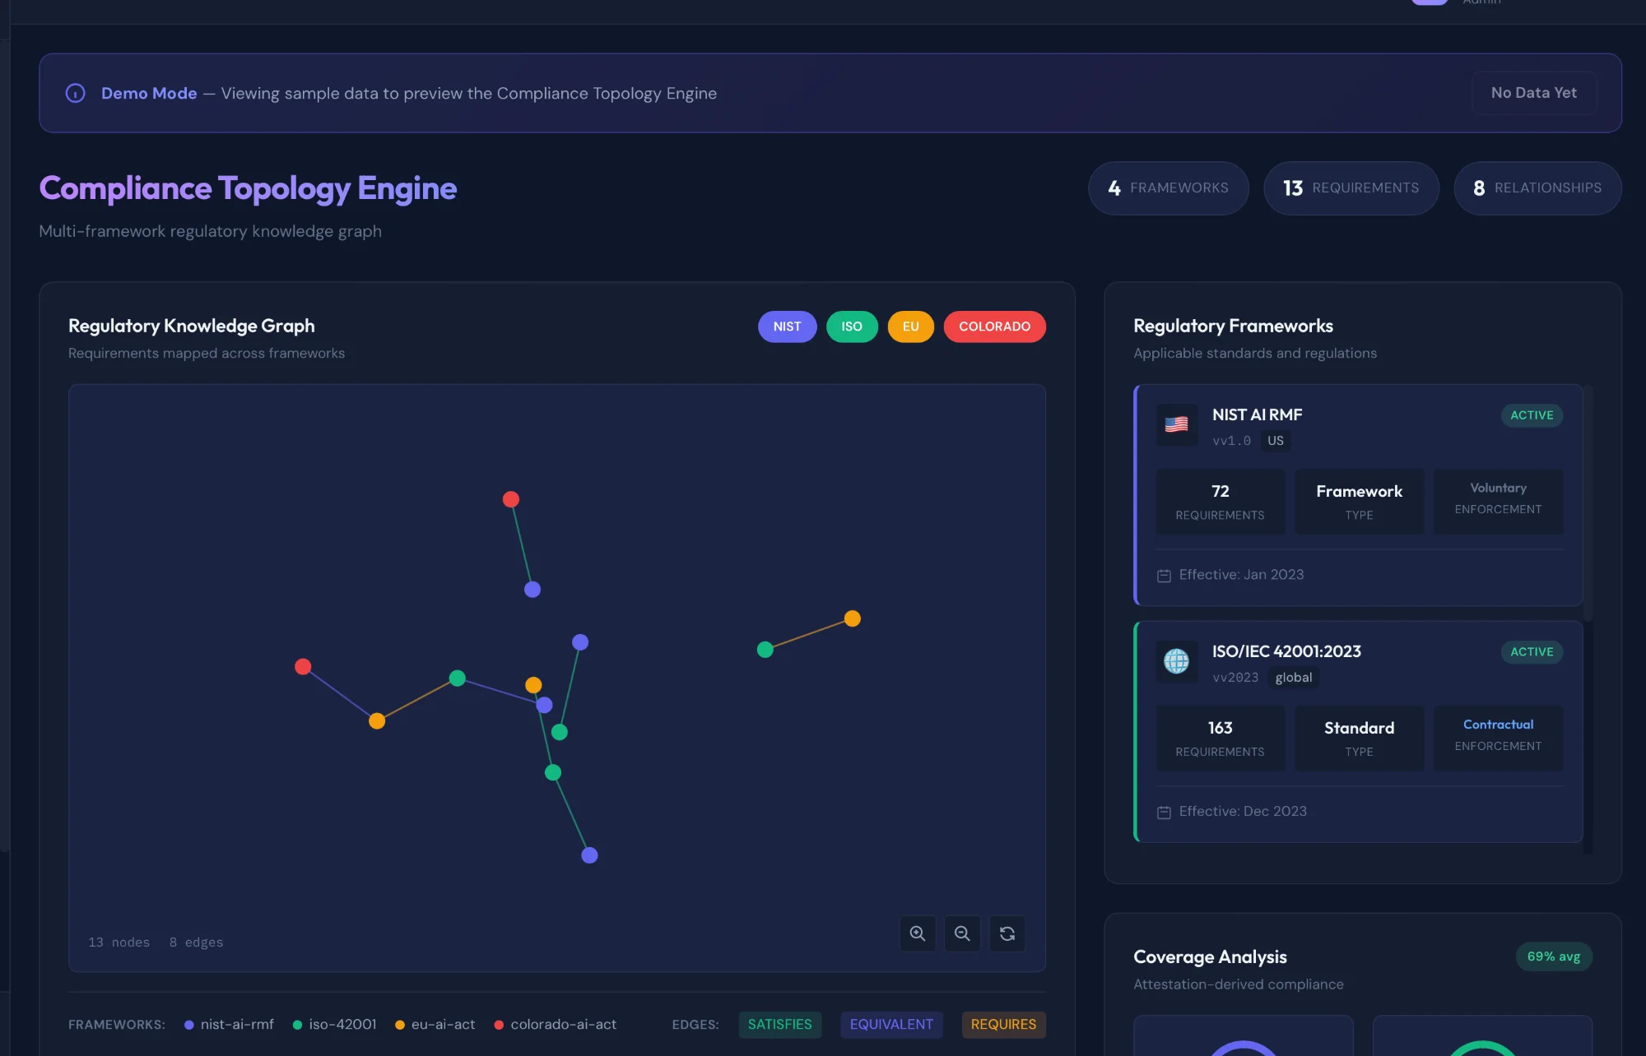Image resolution: width=1646 pixels, height=1056 pixels.
Task: Select the EQUIVALENT edge type tag
Action: [891, 1024]
